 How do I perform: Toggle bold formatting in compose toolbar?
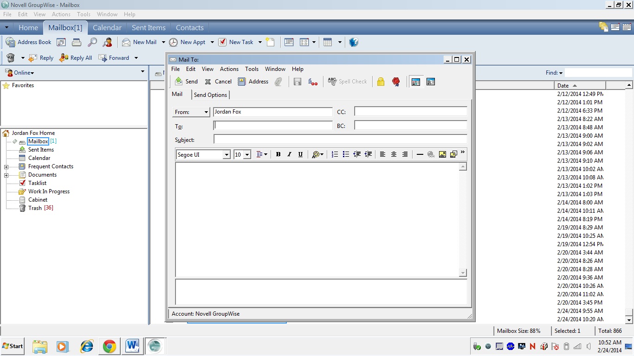click(278, 154)
